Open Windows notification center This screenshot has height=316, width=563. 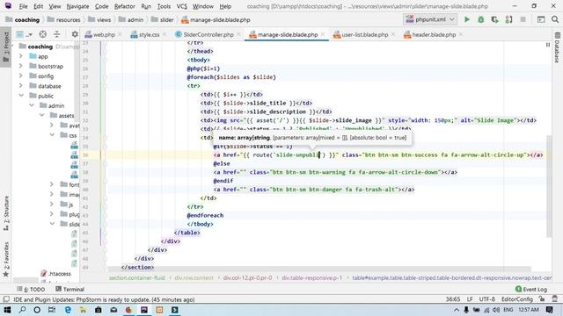(x=549, y=310)
